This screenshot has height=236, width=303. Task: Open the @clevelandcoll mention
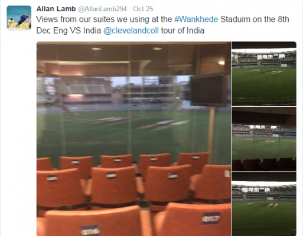[131, 31]
